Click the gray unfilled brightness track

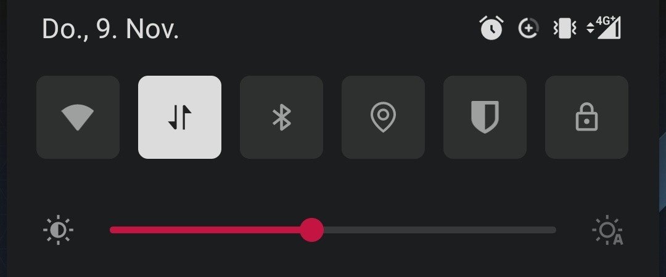[x=440, y=230]
